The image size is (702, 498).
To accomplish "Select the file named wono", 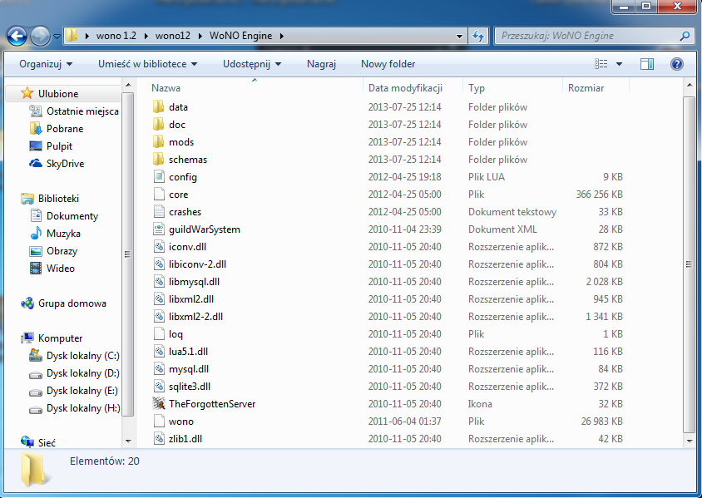I will pos(180,422).
